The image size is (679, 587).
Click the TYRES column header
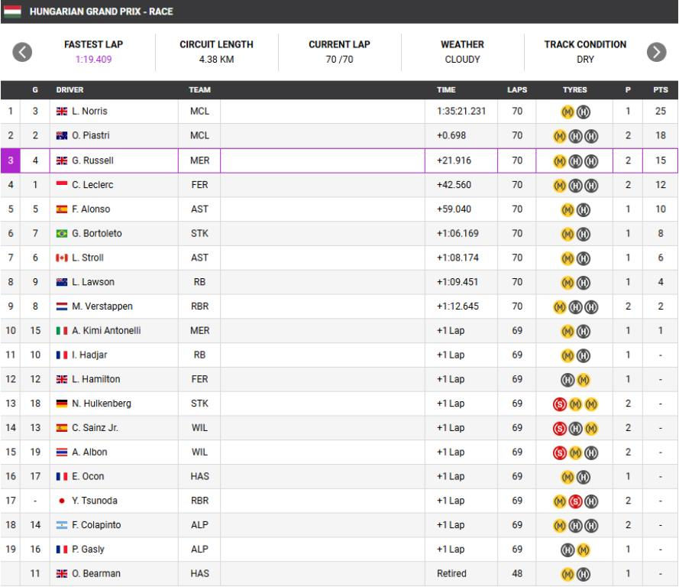tap(574, 89)
